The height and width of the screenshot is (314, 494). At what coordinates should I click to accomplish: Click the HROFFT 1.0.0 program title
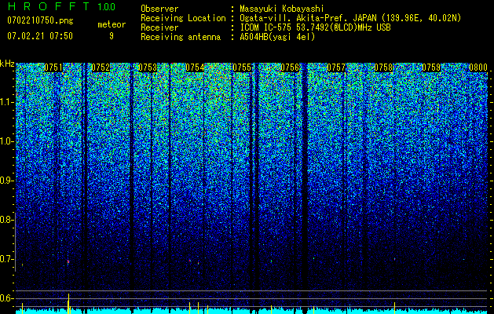pyautogui.click(x=61, y=6)
